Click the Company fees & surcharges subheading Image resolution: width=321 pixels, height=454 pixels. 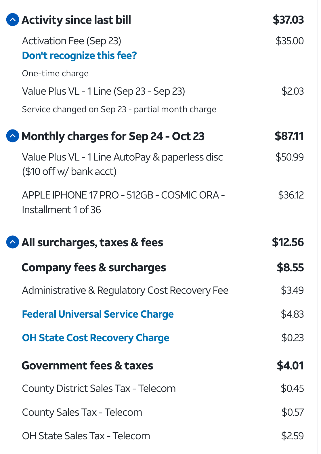94,268
